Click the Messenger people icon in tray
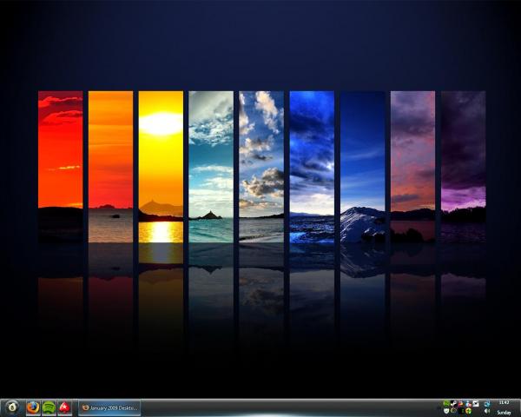The image size is (521, 417). point(468,403)
